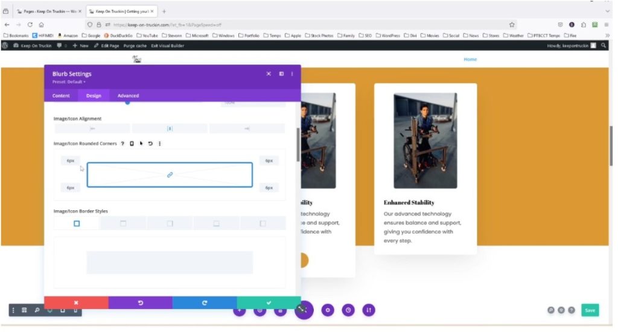Viewport: 618px width, 332px height.
Task: Switch to Pages - Keep On Truckin browser tab
Action: pyautogui.click(x=49, y=11)
